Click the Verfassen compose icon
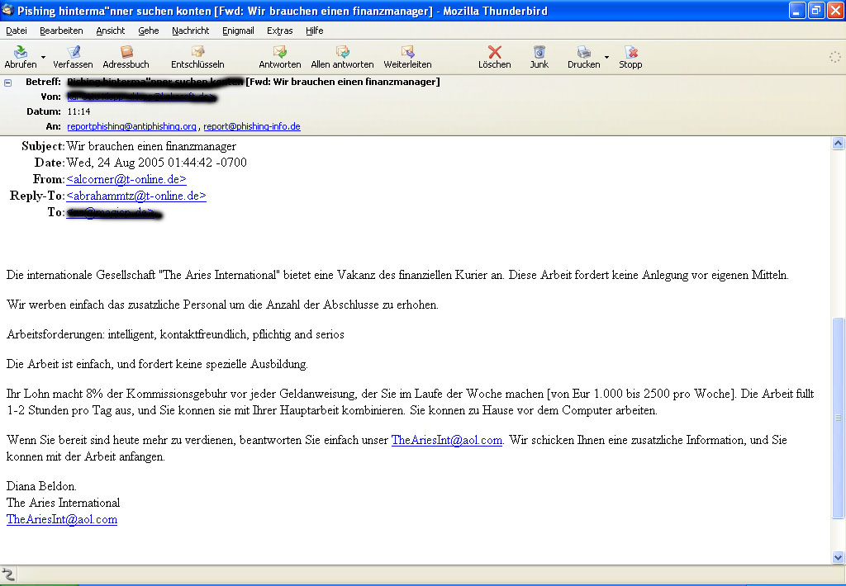Screen dimensions: 846x586 click(73, 52)
